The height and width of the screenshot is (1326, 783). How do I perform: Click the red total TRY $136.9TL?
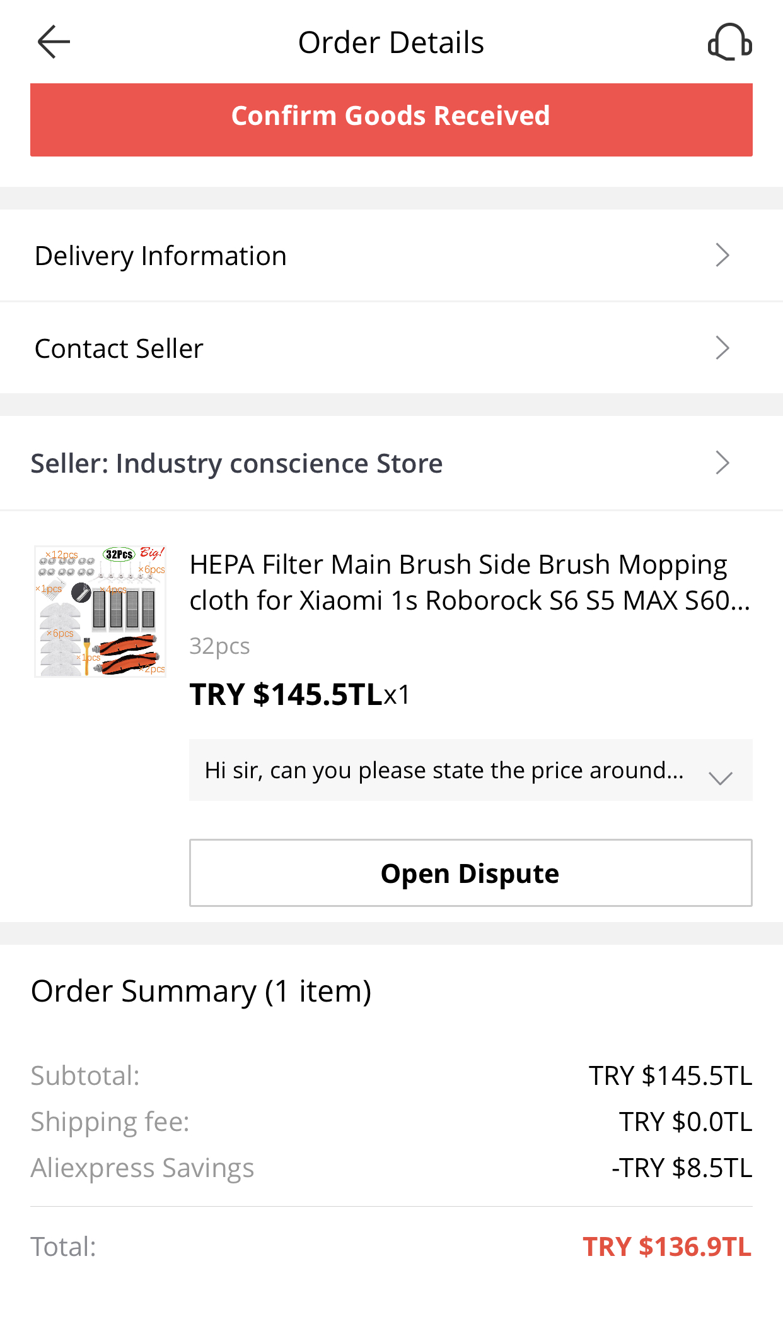pyautogui.click(x=667, y=1247)
